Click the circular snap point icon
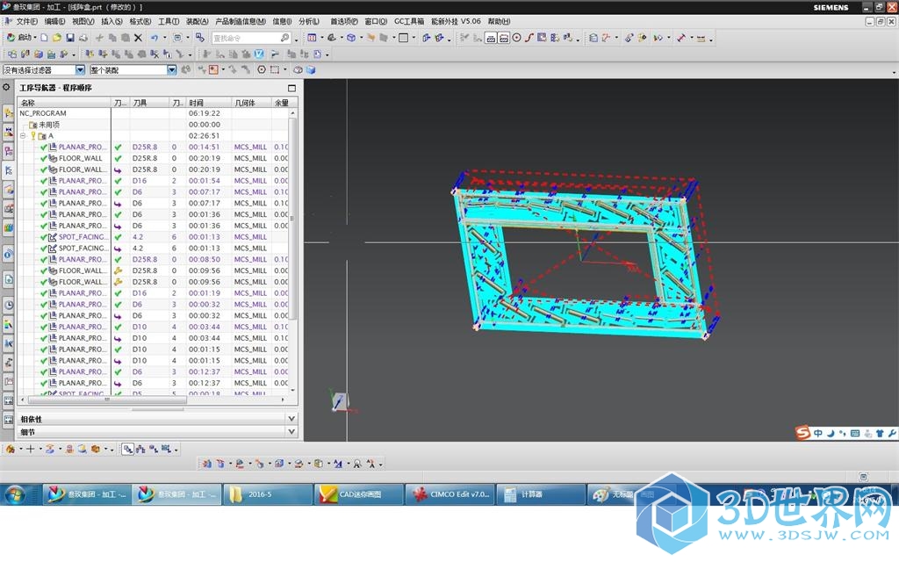 pos(262,70)
